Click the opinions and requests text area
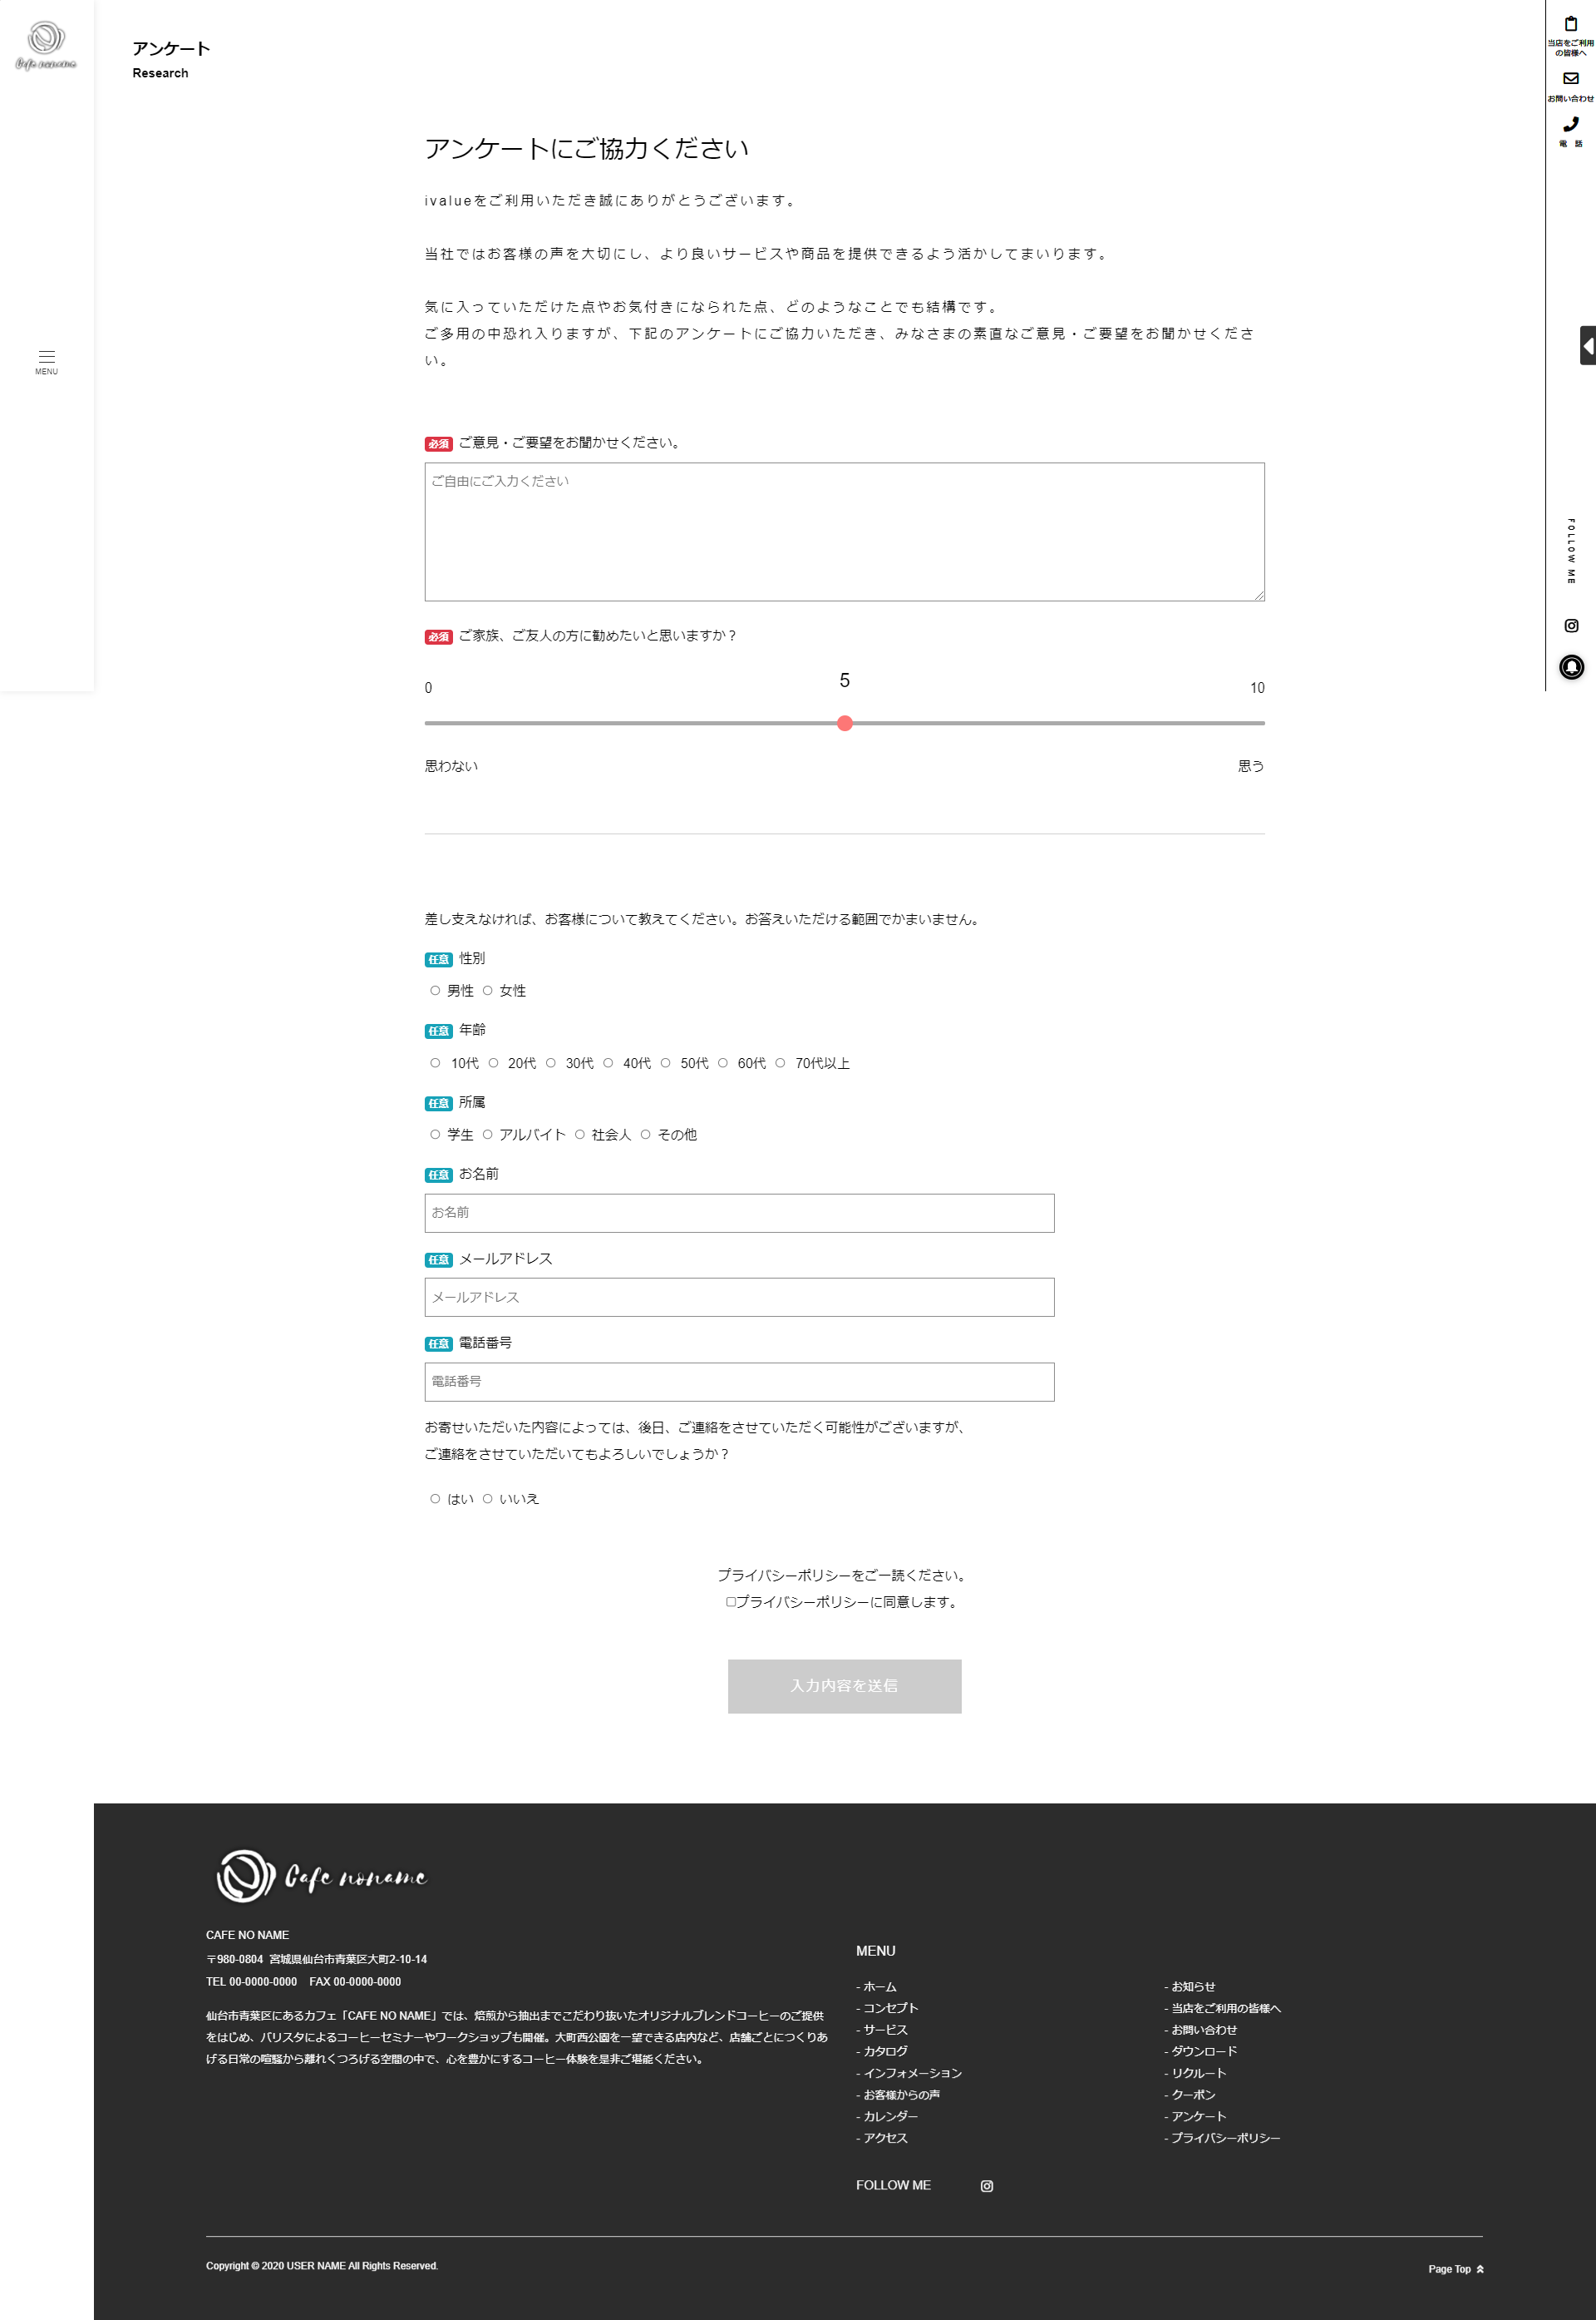1596x2320 pixels. click(844, 532)
